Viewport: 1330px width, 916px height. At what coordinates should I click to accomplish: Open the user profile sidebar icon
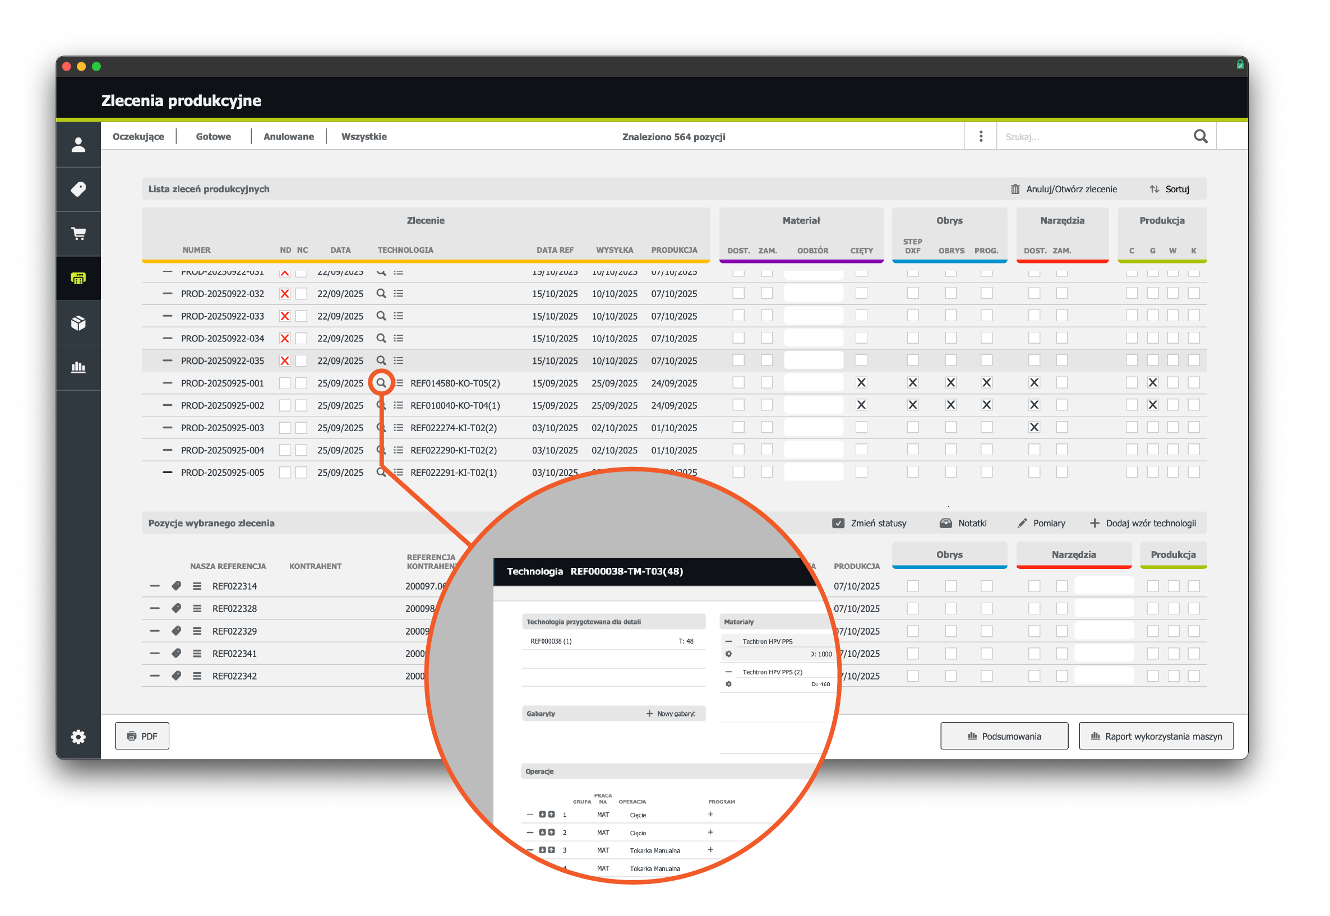(78, 145)
